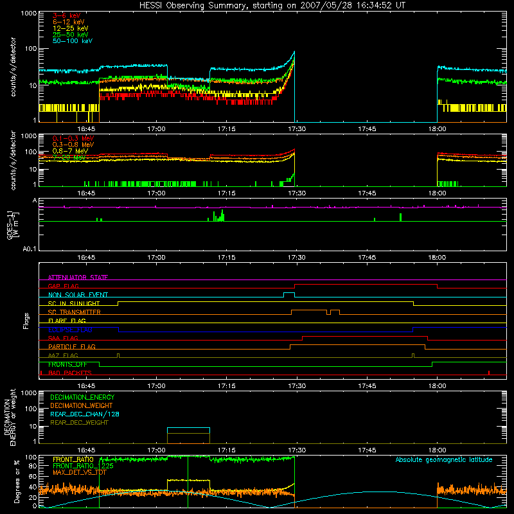Click the NON_SOLAR_EVENT flag label
514x514 pixels.
[78, 295]
